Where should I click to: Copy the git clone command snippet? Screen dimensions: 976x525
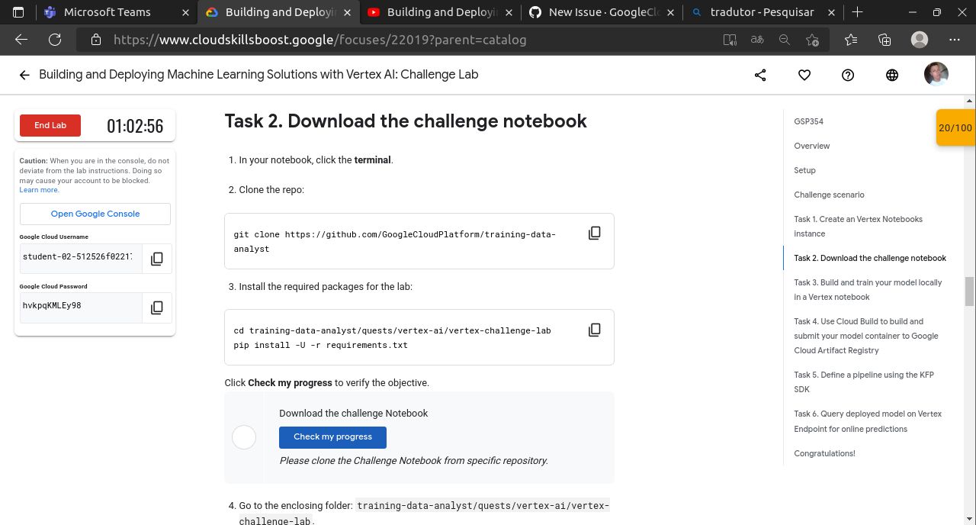594,233
